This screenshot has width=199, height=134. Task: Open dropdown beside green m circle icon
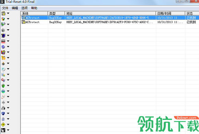coord(8,91)
